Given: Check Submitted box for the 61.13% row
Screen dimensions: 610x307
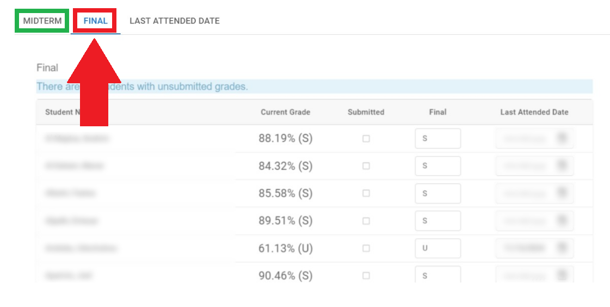Looking at the screenshot, I should click(x=366, y=248).
